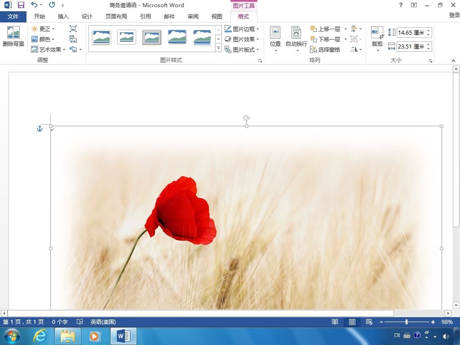Open Wrap Text (自动换行) options
The image size is (460, 345).
296,39
